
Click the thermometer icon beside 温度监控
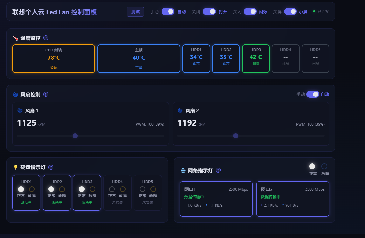pos(16,38)
